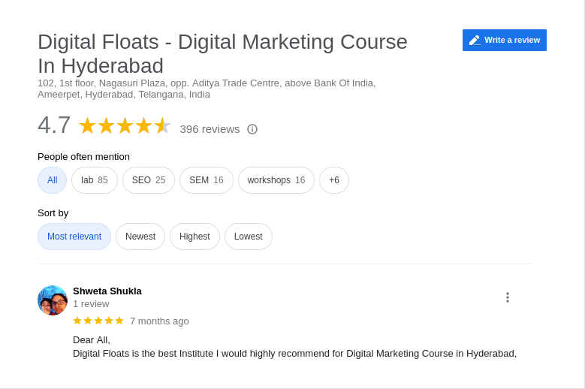Sort reviews by Most relevant
This screenshot has width=585, height=389.
click(x=74, y=237)
